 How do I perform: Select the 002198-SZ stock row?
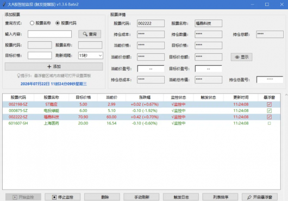pos(141,104)
